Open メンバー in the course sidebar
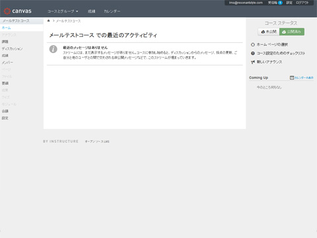 [x=7, y=63]
